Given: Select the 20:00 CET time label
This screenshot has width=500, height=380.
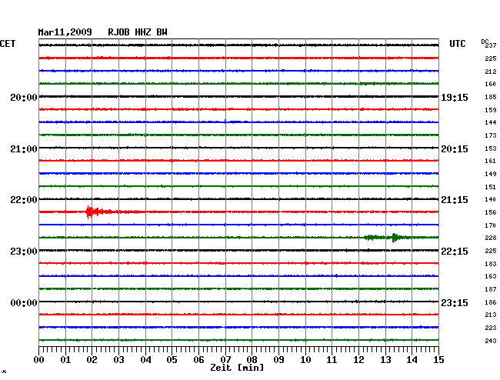Looking at the screenshot, I should pyautogui.click(x=24, y=97).
